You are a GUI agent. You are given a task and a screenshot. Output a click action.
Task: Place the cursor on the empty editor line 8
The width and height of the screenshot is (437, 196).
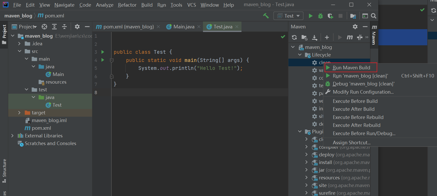200,92
